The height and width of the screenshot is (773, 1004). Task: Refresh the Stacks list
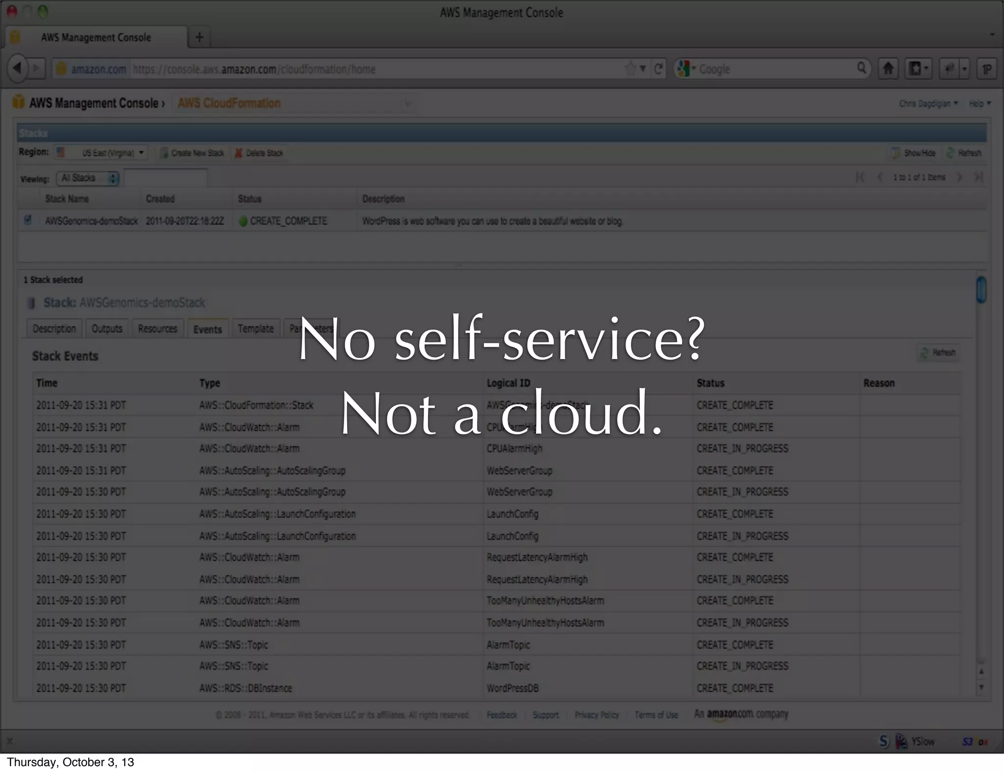click(964, 153)
